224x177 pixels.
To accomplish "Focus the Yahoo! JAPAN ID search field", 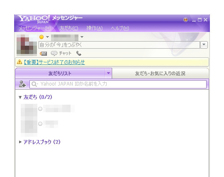I will pyautogui.click(x=118, y=84).
